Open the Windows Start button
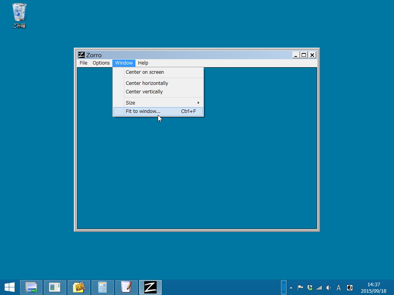Image resolution: width=394 pixels, height=295 pixels. click(10, 287)
